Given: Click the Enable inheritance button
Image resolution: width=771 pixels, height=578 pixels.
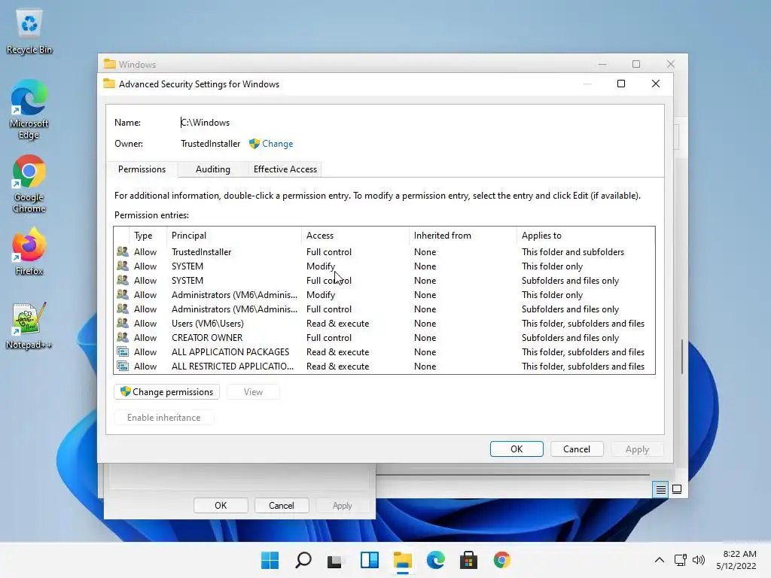Looking at the screenshot, I should click(x=163, y=417).
